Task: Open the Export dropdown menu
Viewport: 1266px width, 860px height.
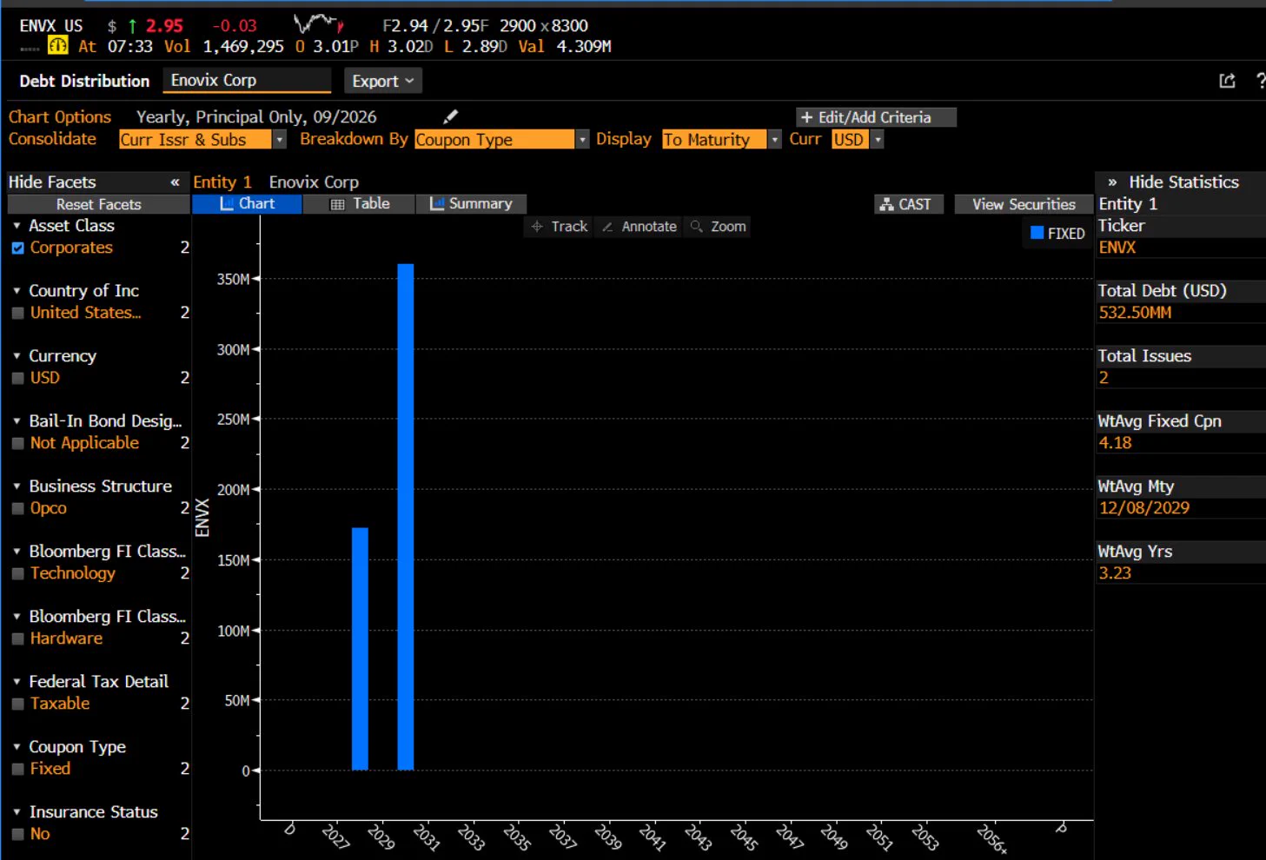Action: tap(382, 81)
